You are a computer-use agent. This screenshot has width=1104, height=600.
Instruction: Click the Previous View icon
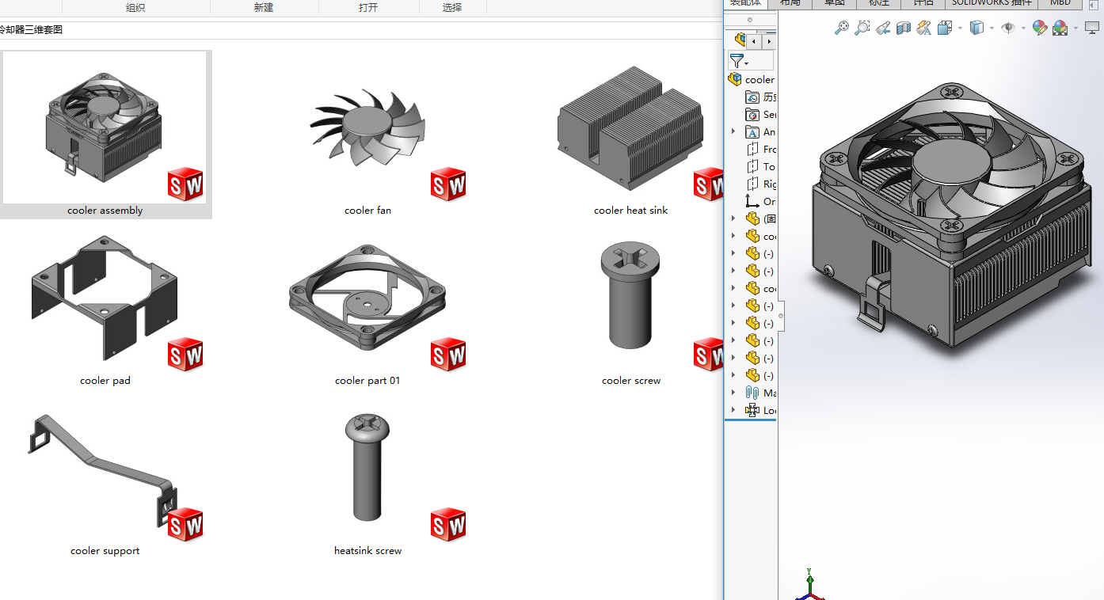(x=883, y=28)
